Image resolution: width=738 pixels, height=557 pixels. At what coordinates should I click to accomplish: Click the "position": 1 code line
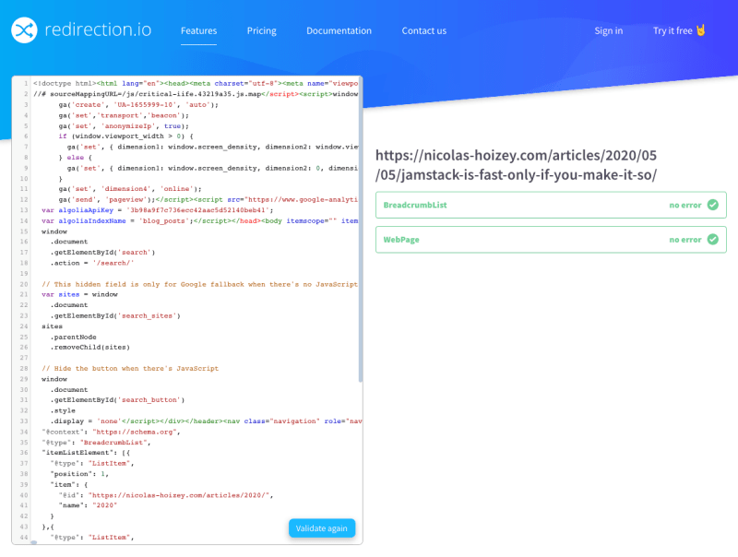click(79, 474)
